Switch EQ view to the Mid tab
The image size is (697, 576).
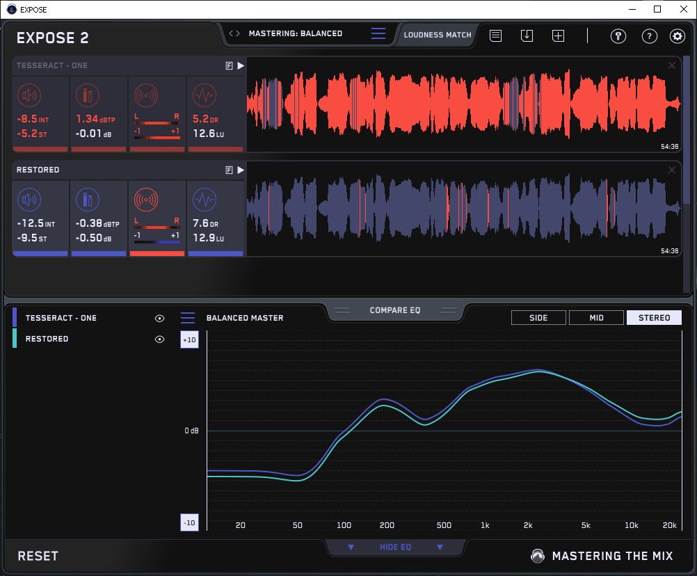coord(596,318)
